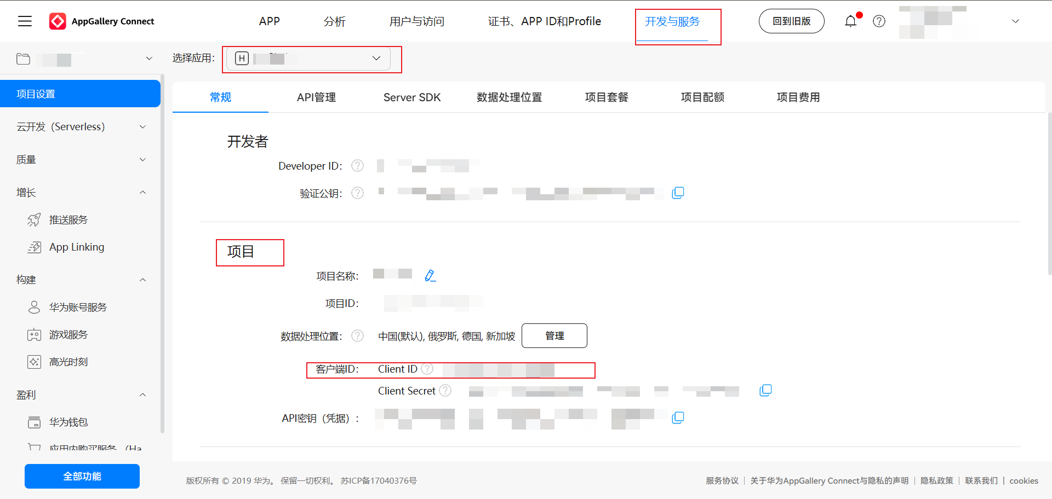Viewport: 1052px width, 499px height.
Task: Click the 苏ICP备17040376号 text
Action: click(379, 480)
